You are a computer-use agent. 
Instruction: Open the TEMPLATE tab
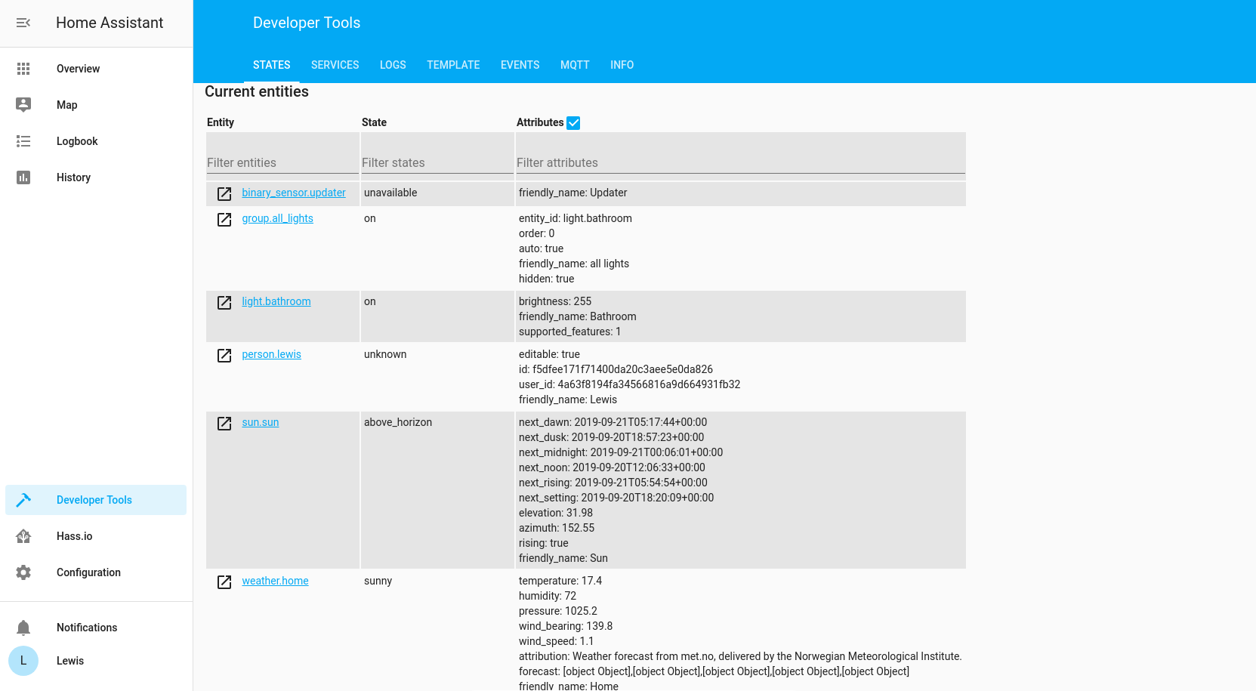click(x=453, y=65)
